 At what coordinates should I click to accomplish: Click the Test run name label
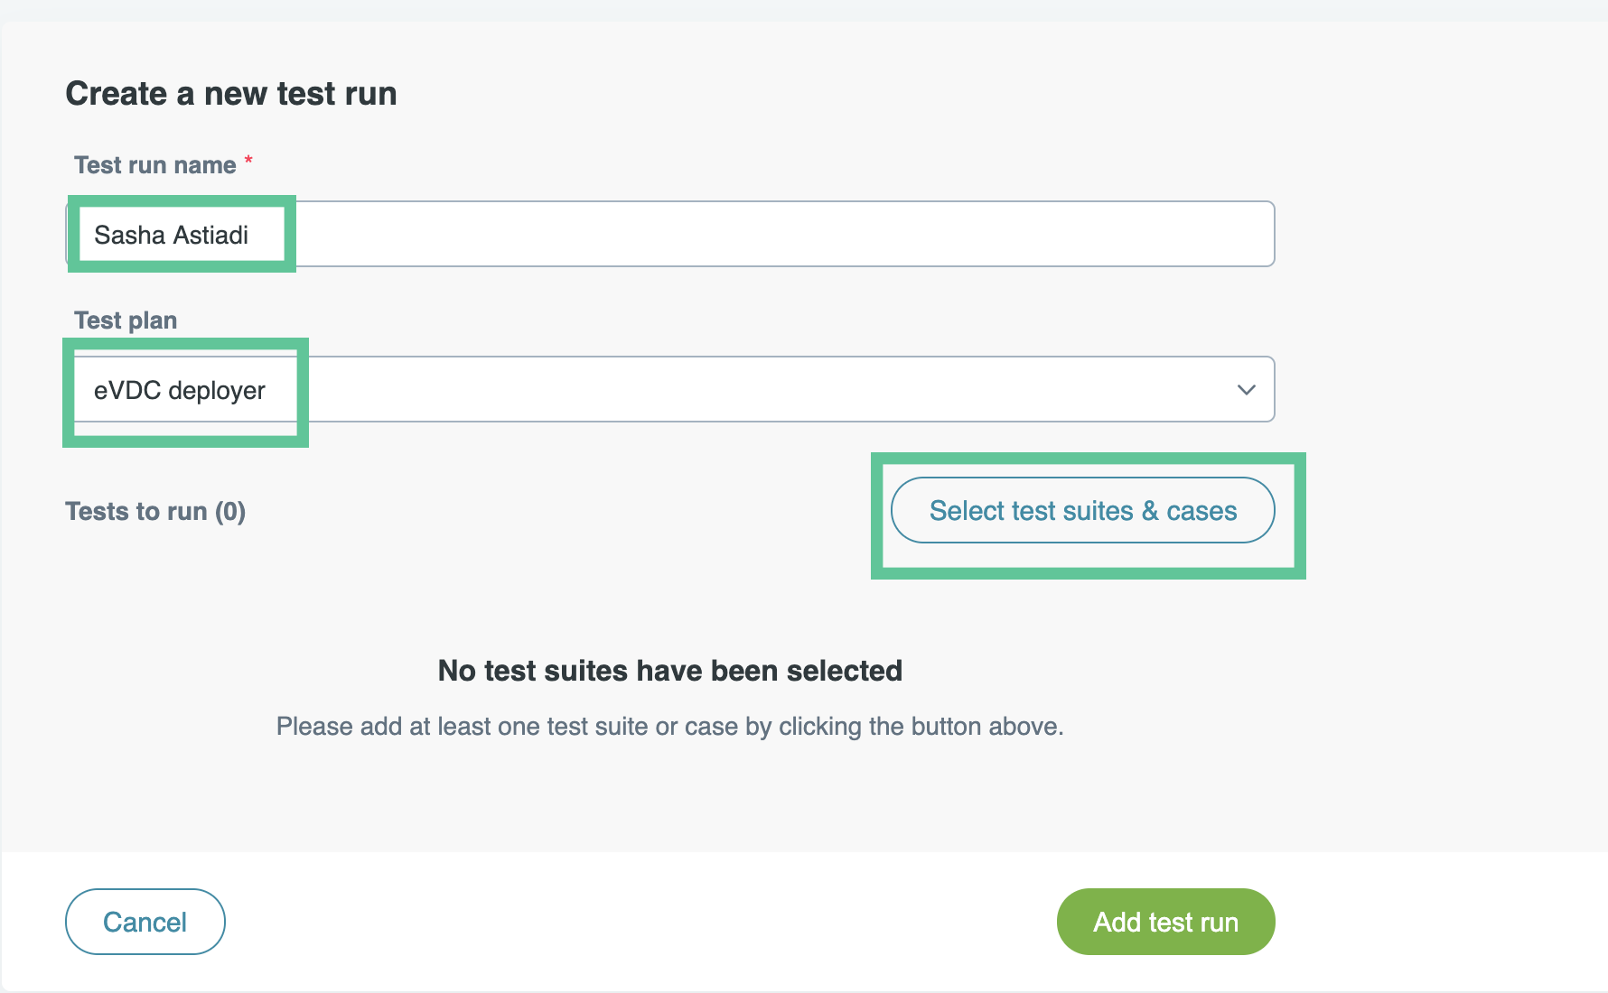click(154, 165)
